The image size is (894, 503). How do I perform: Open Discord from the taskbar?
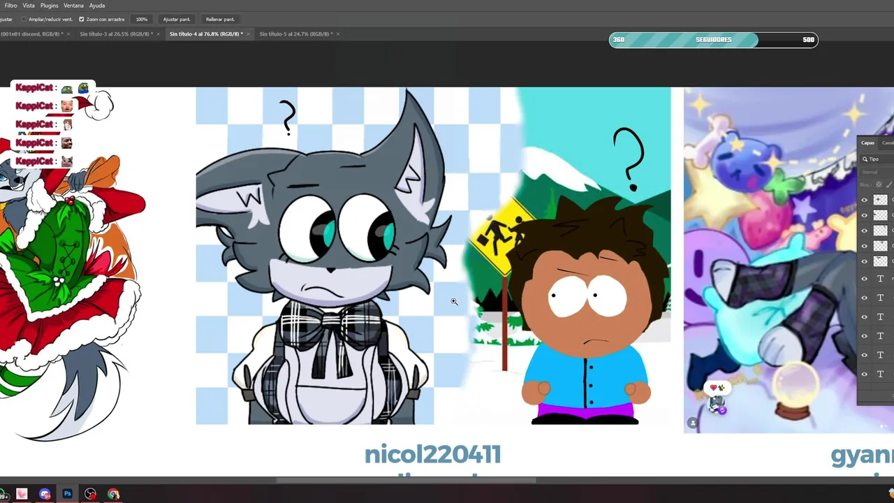pos(45,494)
